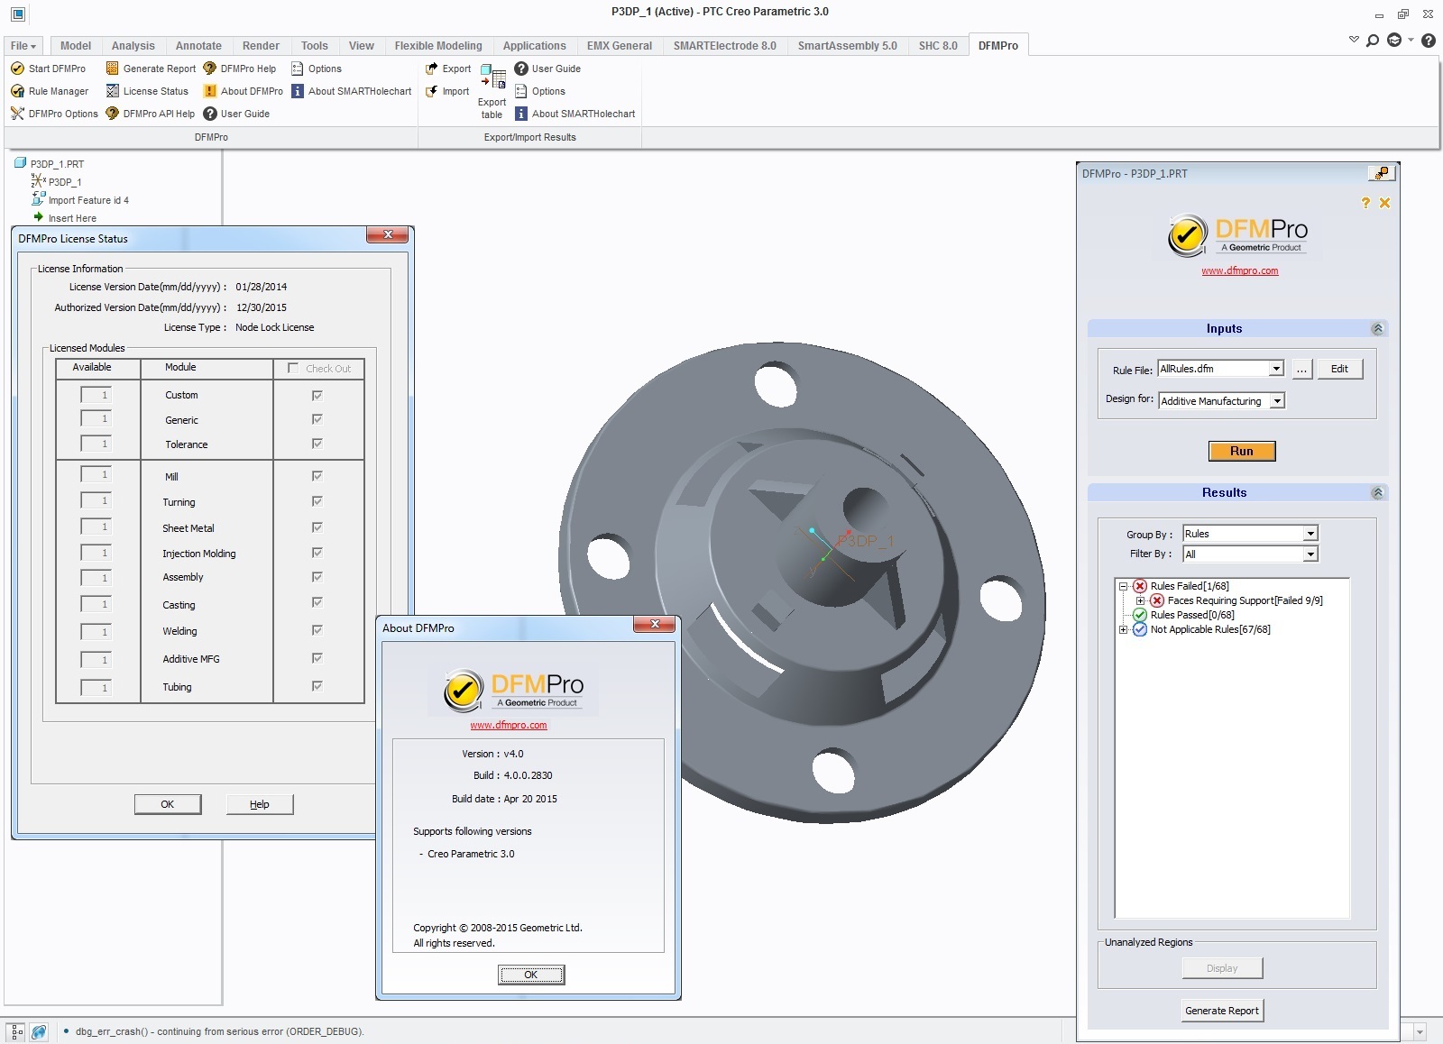Click the Available count field for Custom

pyautogui.click(x=97, y=395)
